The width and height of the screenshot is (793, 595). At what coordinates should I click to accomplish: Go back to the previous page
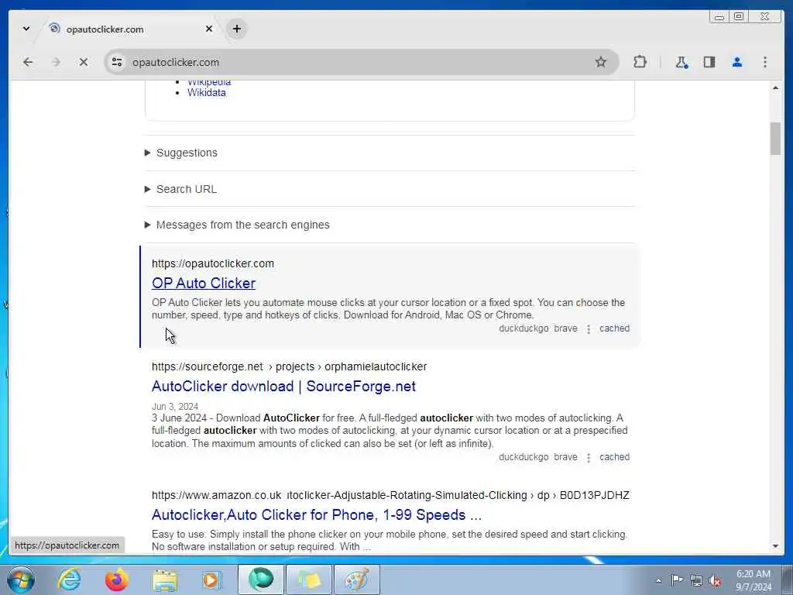tap(29, 62)
